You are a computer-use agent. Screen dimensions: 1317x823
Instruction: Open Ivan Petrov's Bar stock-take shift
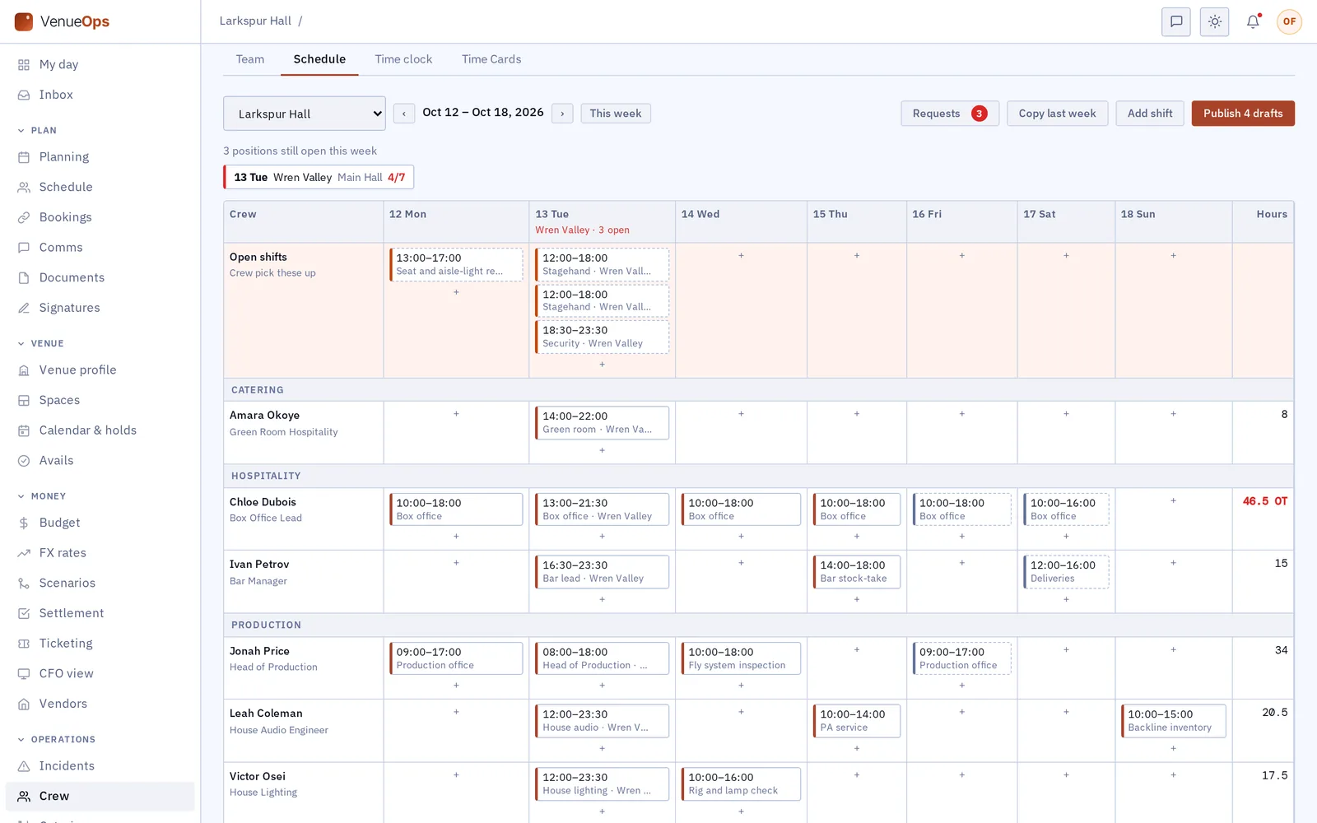coord(857,572)
